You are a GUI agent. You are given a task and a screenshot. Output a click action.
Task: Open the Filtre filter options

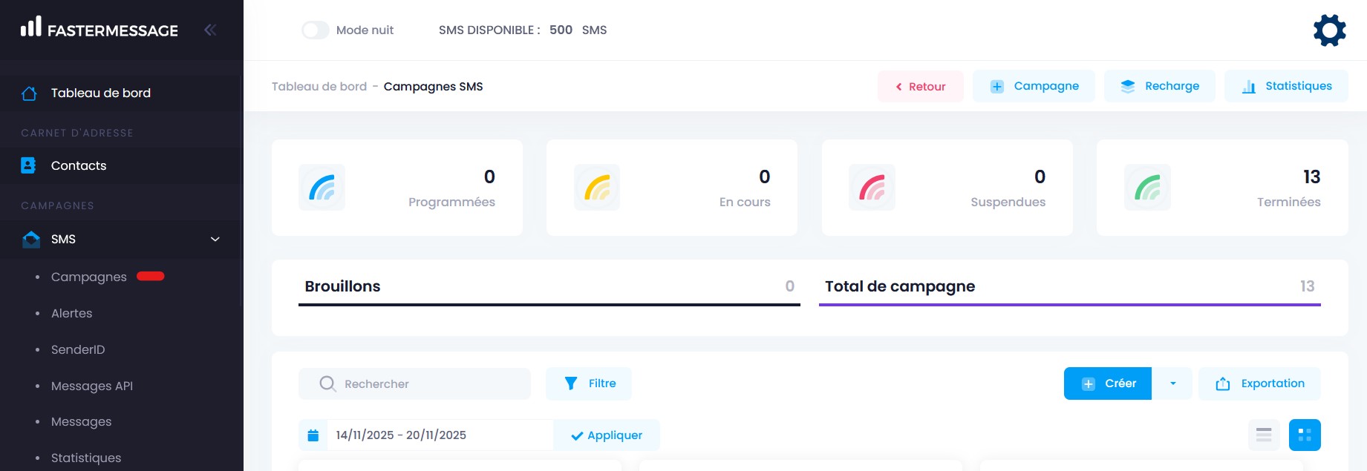(589, 383)
